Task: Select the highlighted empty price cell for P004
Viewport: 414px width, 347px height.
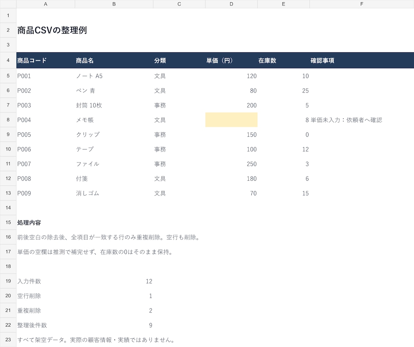Action: click(231, 120)
